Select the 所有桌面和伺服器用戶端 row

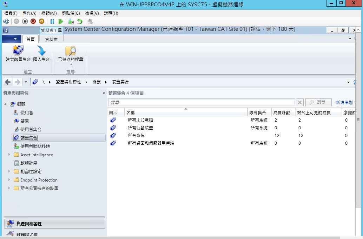point(231,143)
